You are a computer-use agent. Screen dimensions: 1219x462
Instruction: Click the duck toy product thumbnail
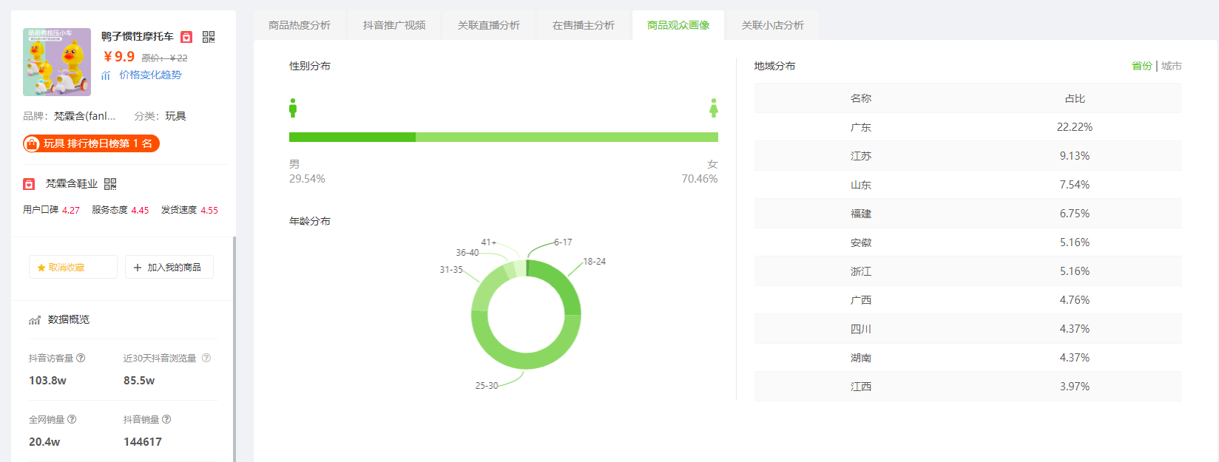tap(57, 62)
